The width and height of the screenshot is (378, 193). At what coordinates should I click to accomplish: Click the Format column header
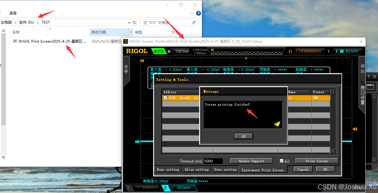pyautogui.click(x=320, y=92)
